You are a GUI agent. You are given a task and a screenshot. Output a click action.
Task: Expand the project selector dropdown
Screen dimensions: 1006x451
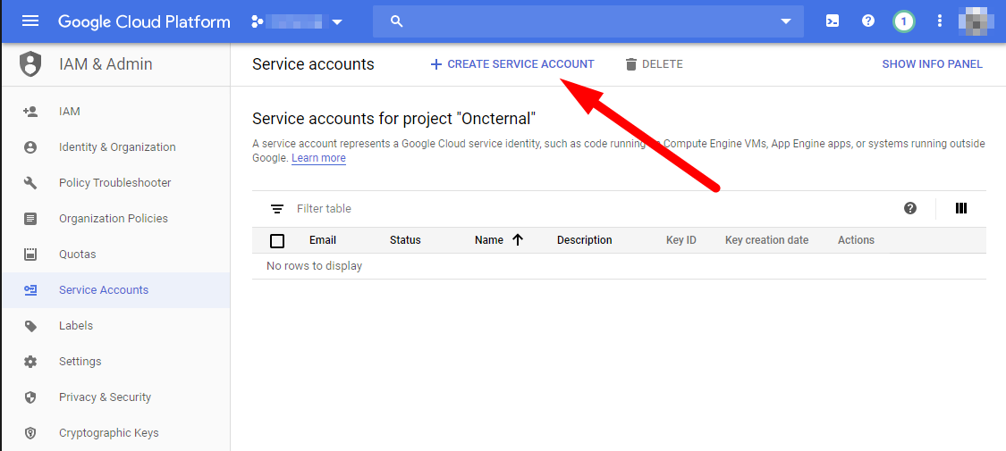coord(337,21)
